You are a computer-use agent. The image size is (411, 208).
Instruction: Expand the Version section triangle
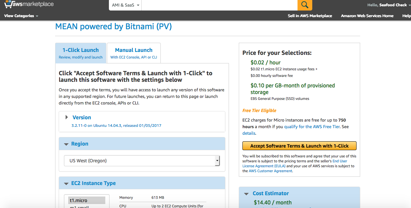pos(67,117)
